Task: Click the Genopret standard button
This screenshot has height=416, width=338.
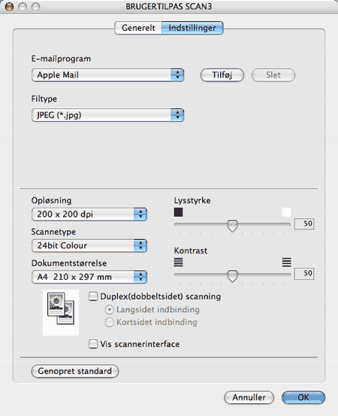Action: tap(75, 371)
